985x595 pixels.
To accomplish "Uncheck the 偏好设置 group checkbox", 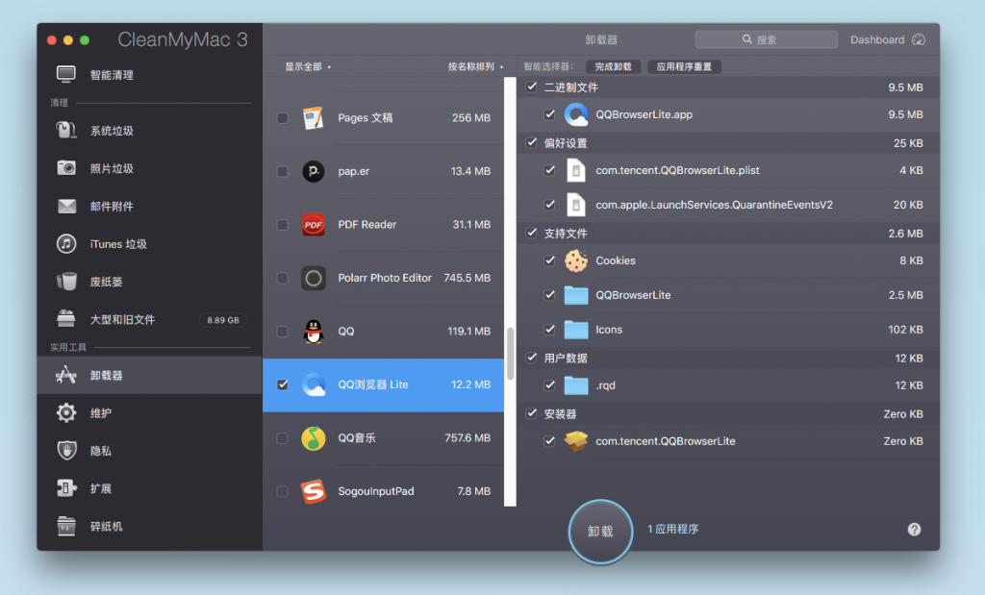I will (x=531, y=142).
